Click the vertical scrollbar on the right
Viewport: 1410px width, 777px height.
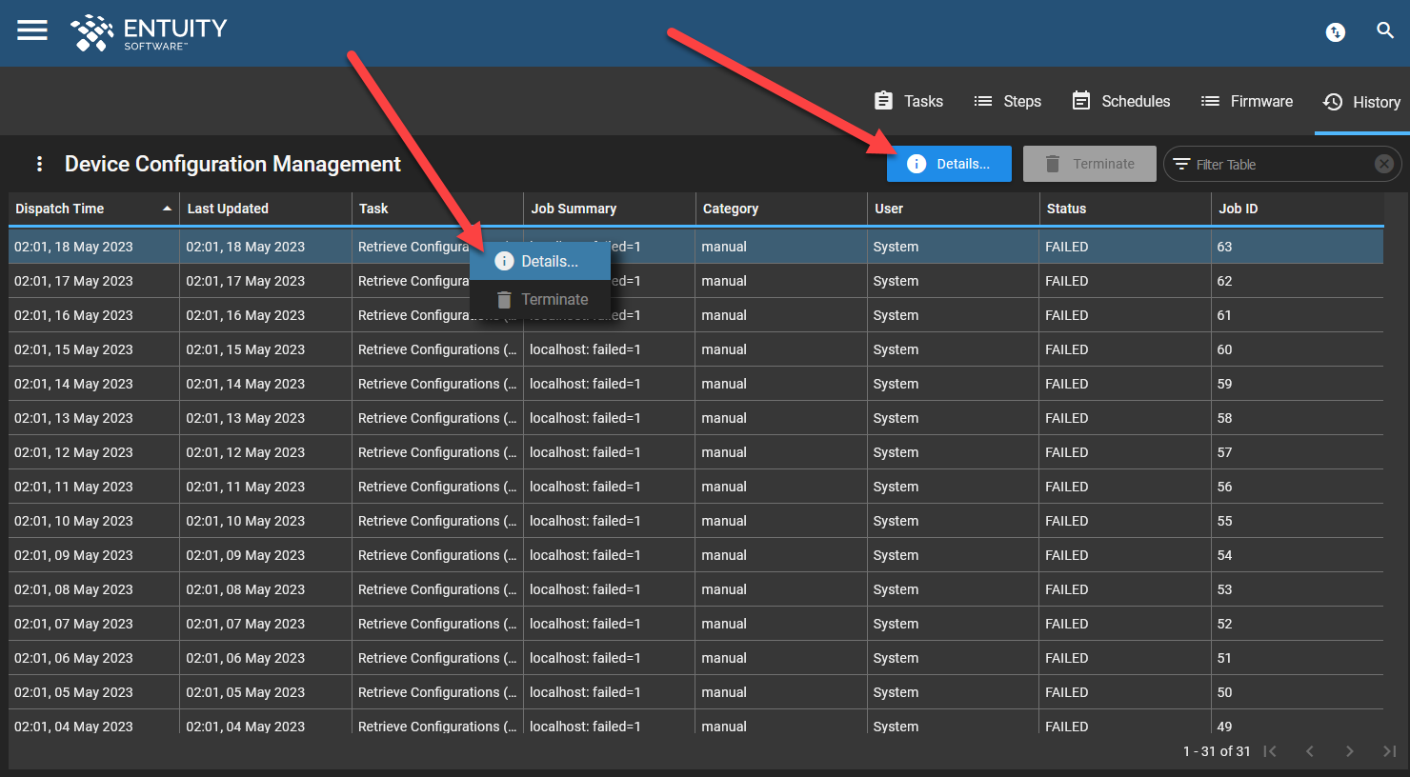[x=1402, y=428]
